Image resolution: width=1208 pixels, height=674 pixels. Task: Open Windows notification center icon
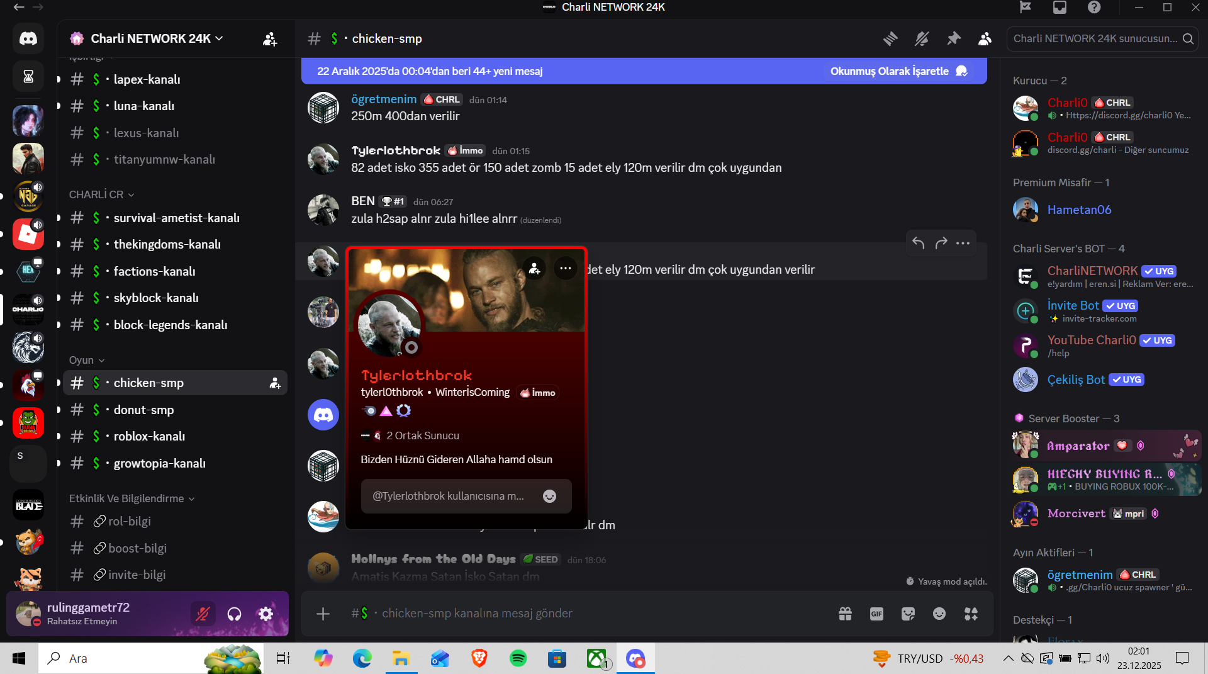coord(1182,658)
